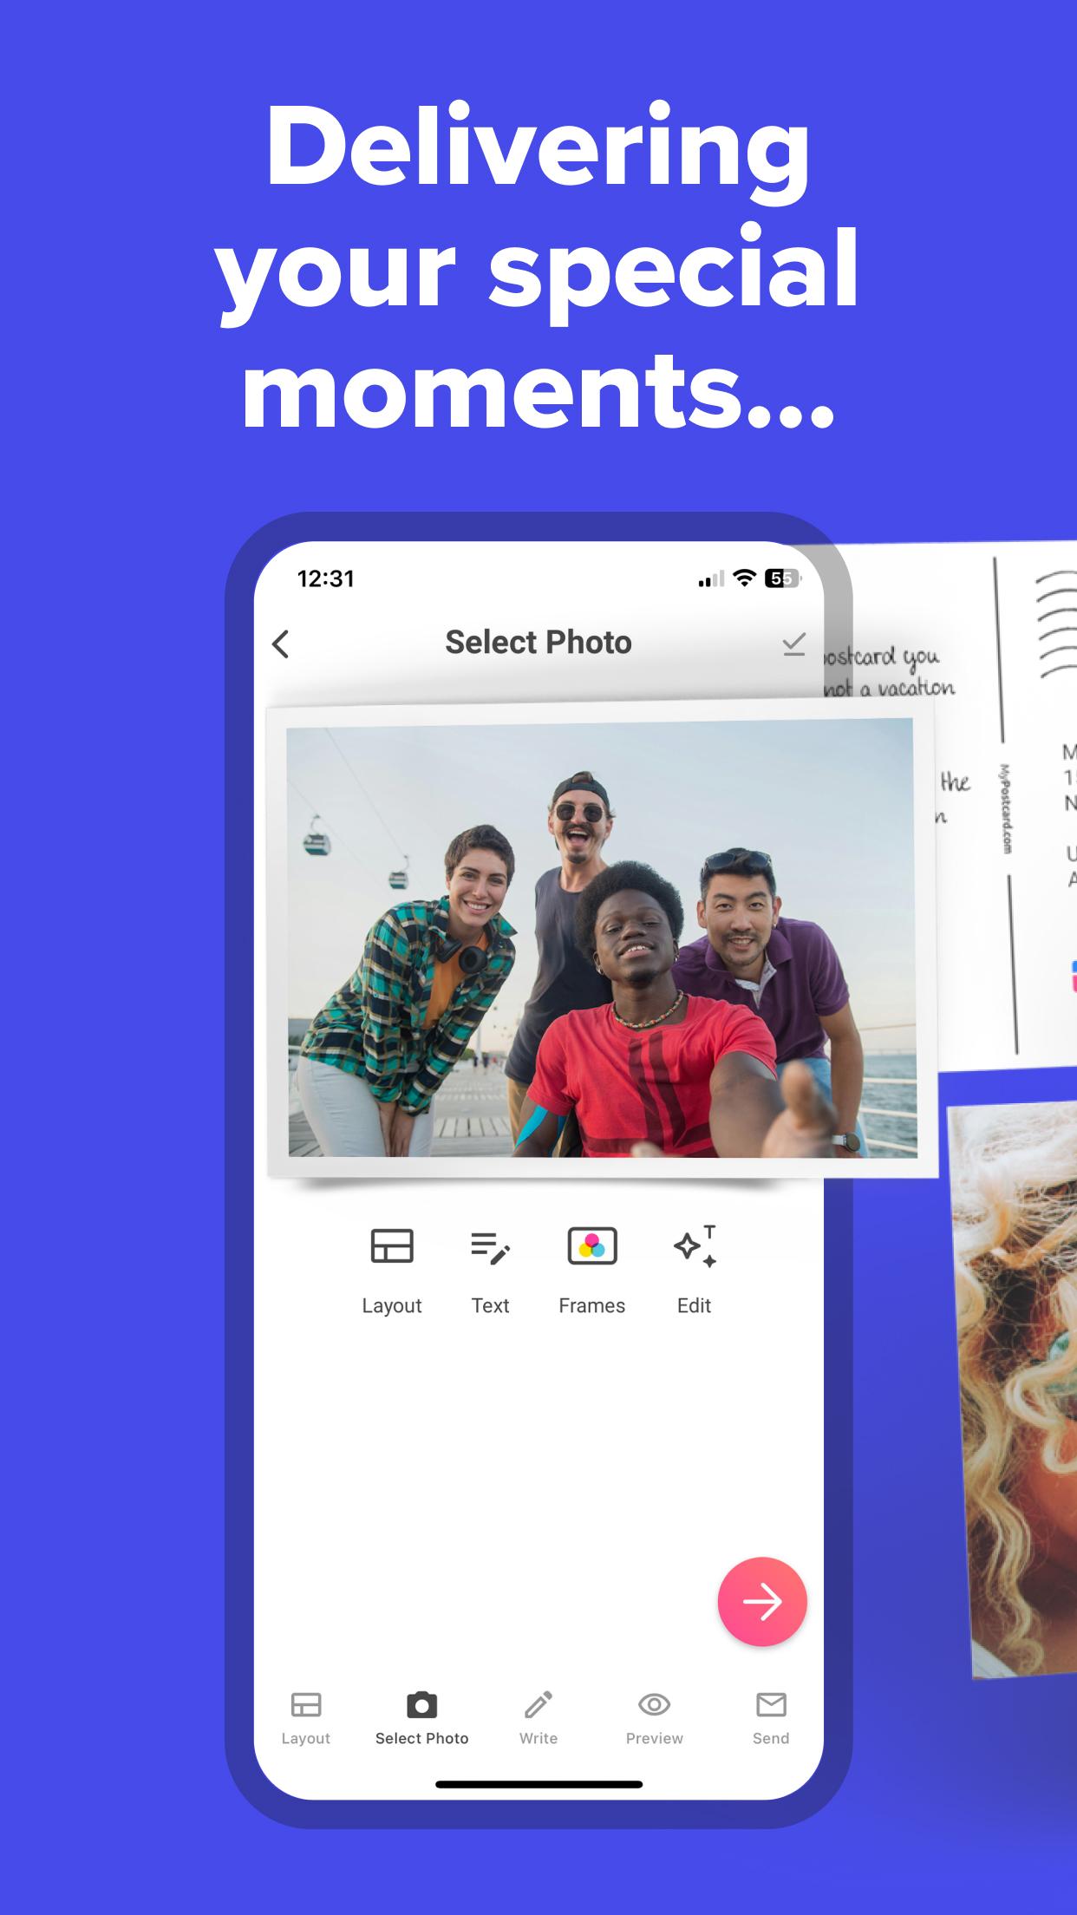Tap the cellular signal bars

click(711, 579)
